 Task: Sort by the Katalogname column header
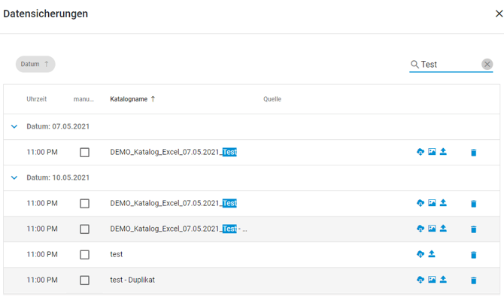(x=129, y=99)
